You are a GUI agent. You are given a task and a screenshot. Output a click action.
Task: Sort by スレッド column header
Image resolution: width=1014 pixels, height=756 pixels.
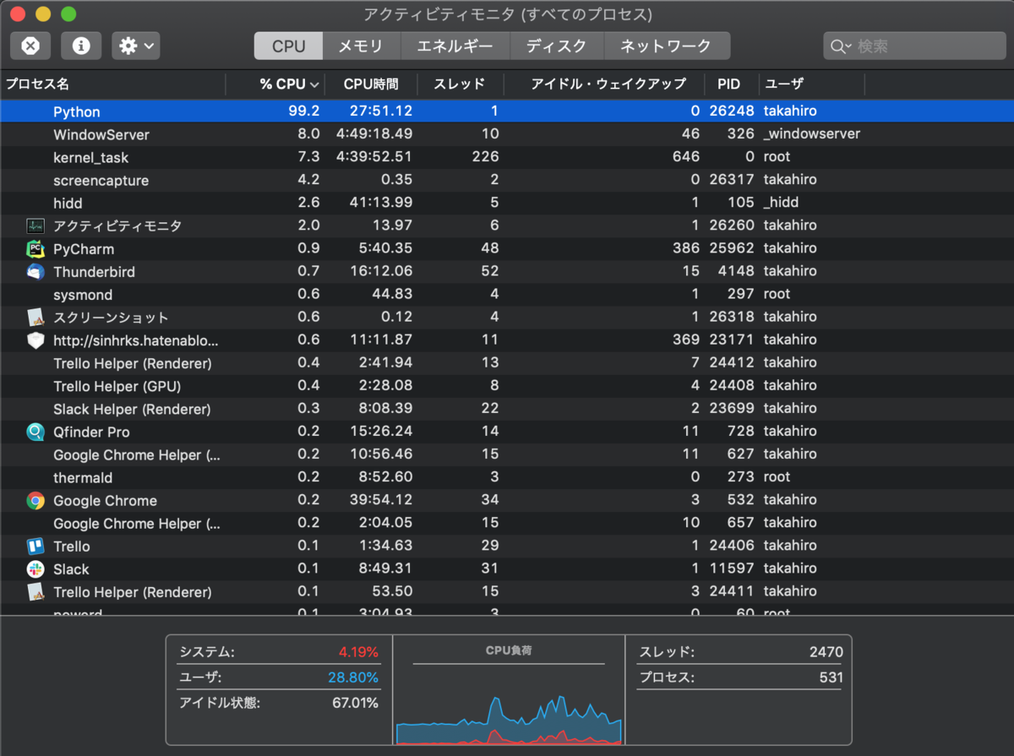(460, 84)
